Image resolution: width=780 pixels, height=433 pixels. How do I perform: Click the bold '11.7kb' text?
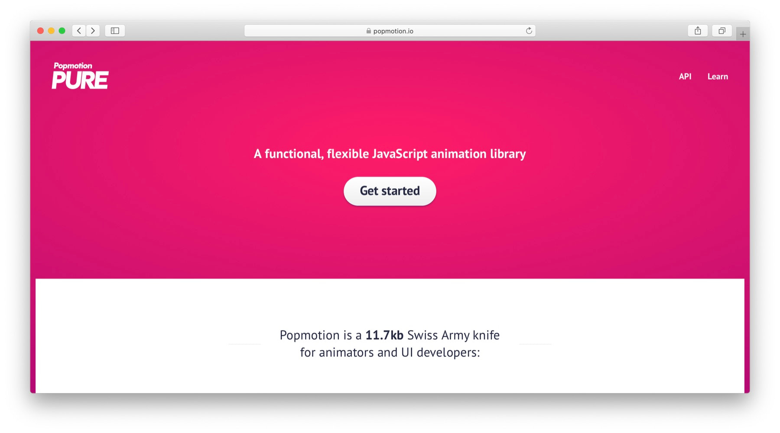coord(384,335)
